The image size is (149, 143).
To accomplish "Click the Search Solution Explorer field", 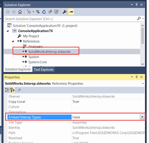I will [71, 19].
